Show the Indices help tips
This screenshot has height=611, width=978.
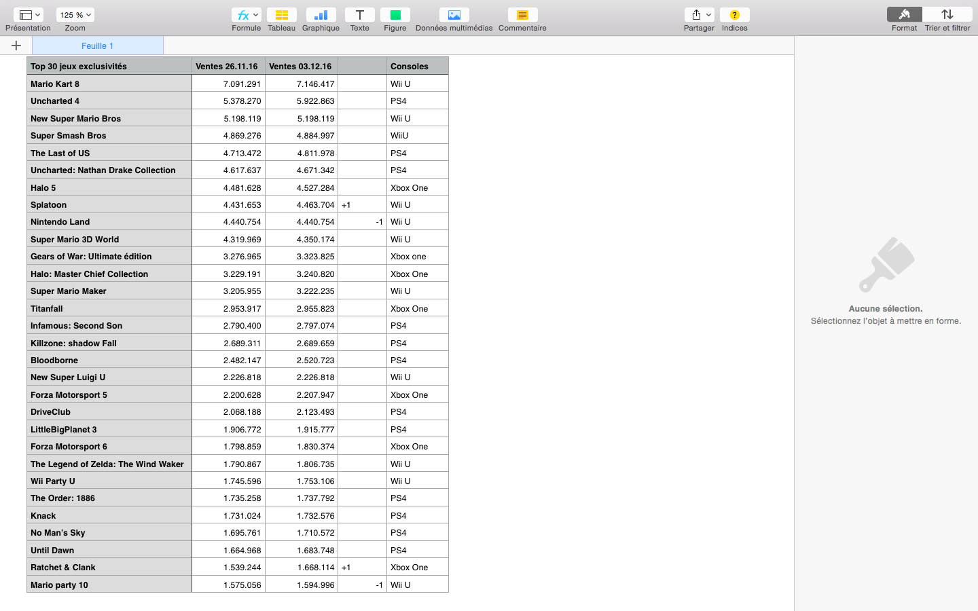pyautogui.click(x=735, y=15)
